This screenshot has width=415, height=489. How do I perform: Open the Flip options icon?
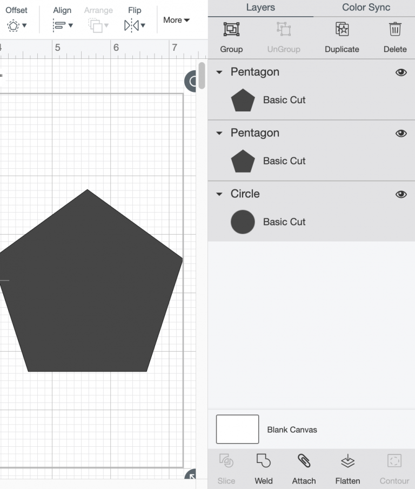(131, 25)
